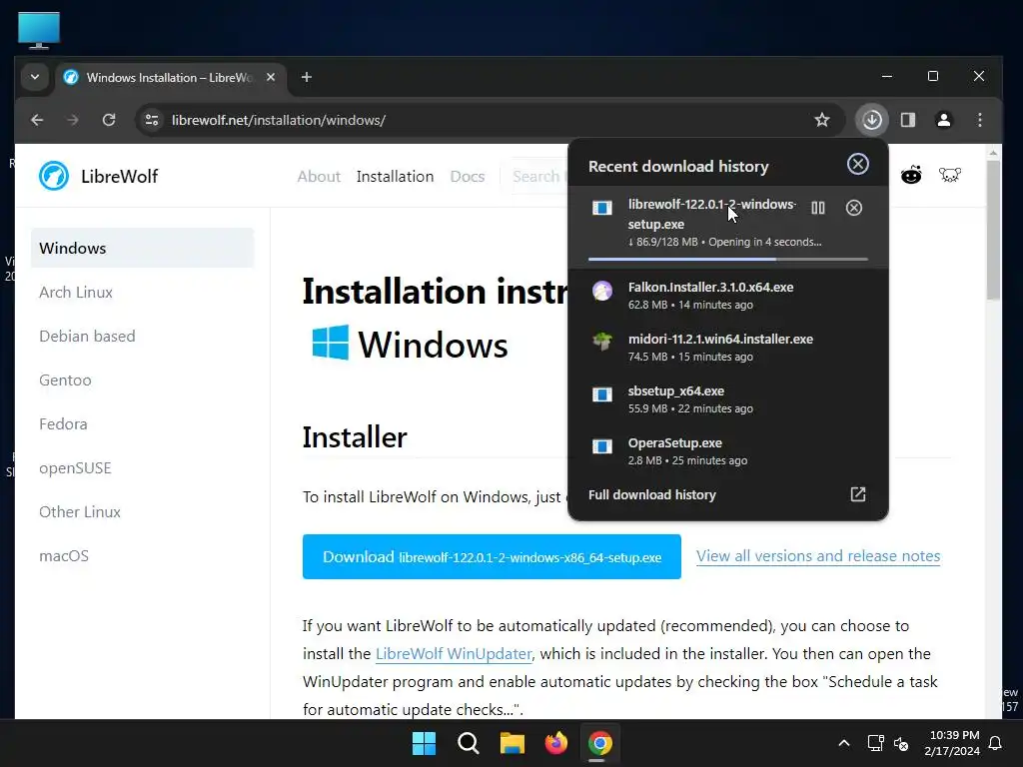Open the taskbar network icon
This screenshot has height=767, width=1023.
tap(875, 743)
